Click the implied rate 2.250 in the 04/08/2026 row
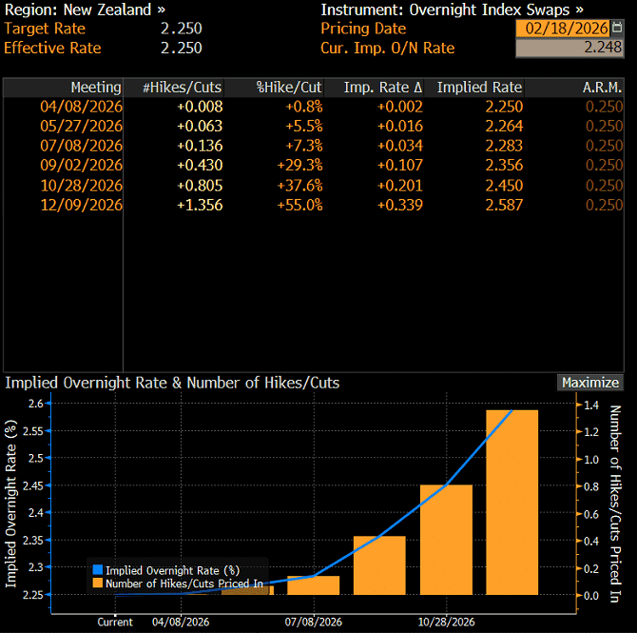Screen dimensions: 637x633 pyautogui.click(x=504, y=107)
